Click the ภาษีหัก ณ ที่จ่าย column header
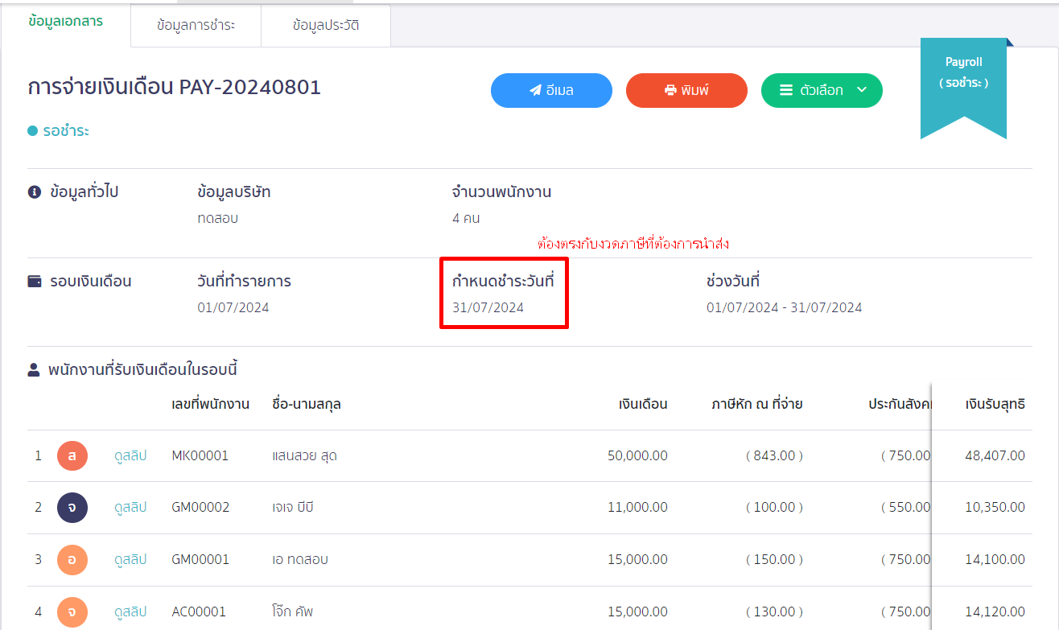Screen dimensions: 1059x630 tap(756, 404)
